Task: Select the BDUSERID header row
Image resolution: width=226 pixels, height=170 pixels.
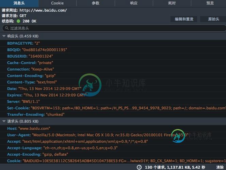Action: click(x=113, y=56)
